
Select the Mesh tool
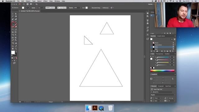point(13,38)
